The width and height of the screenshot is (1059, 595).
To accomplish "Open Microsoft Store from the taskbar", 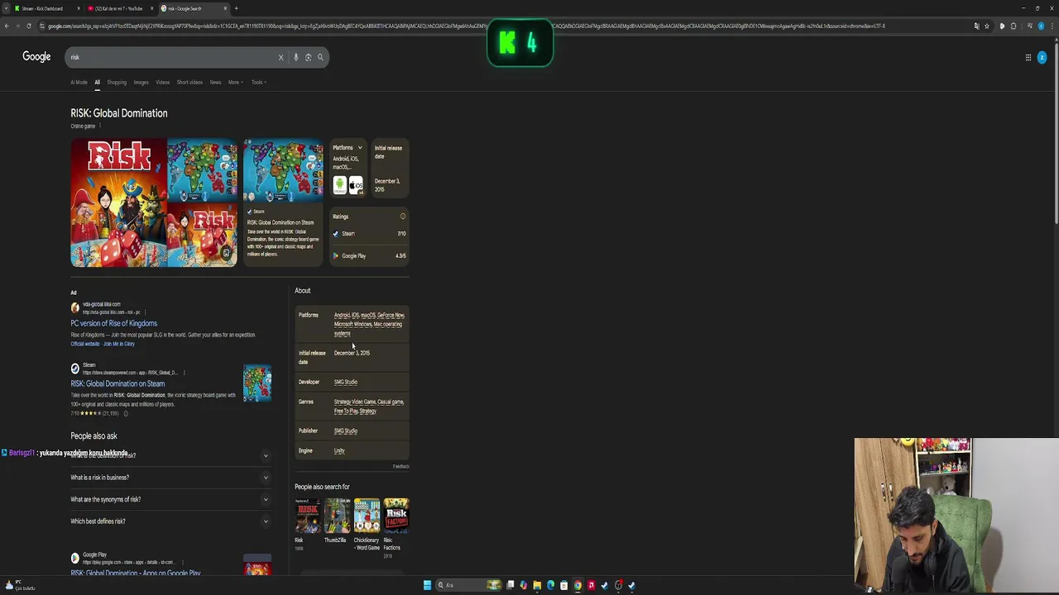I will click(x=564, y=585).
